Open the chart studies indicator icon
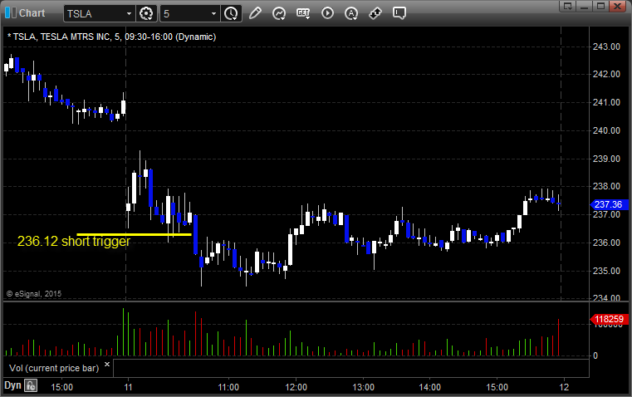The image size is (632, 397). 279,13
